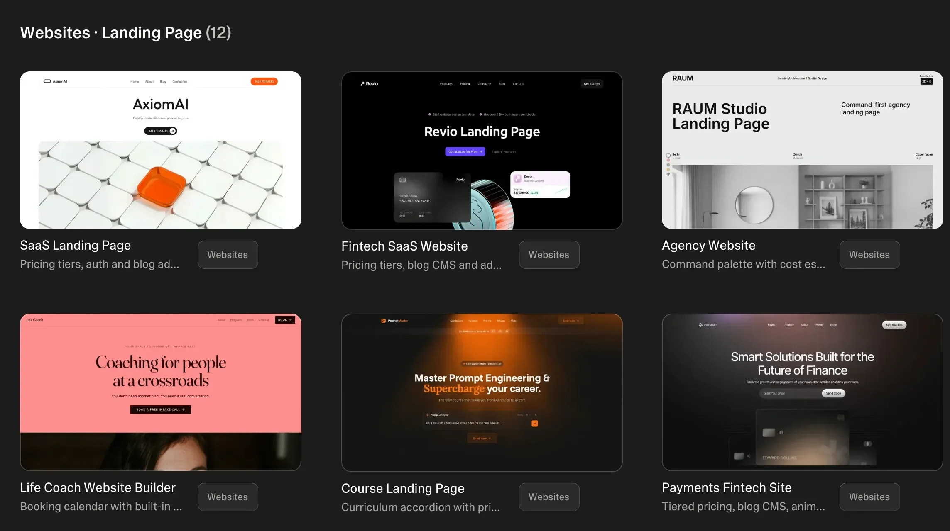Click the BOOK button in Life Coach header
The height and width of the screenshot is (531, 950).
pos(285,320)
